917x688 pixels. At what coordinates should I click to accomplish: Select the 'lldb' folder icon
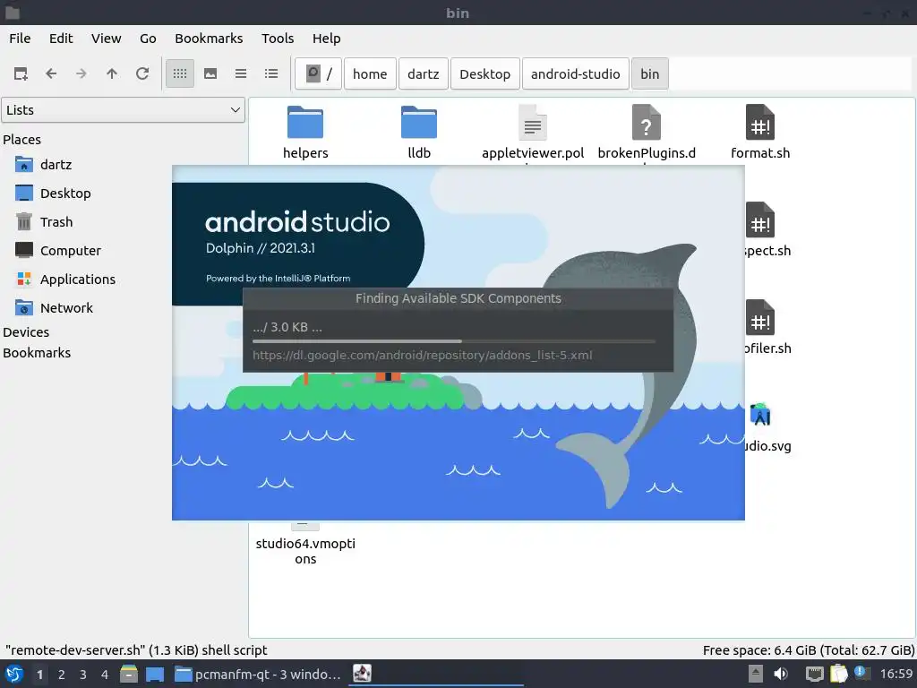tap(419, 122)
